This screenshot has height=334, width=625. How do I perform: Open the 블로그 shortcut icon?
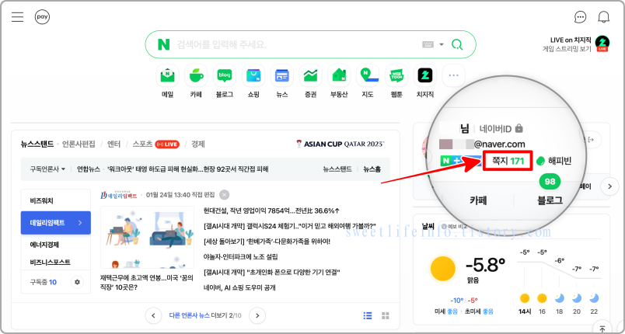[225, 75]
